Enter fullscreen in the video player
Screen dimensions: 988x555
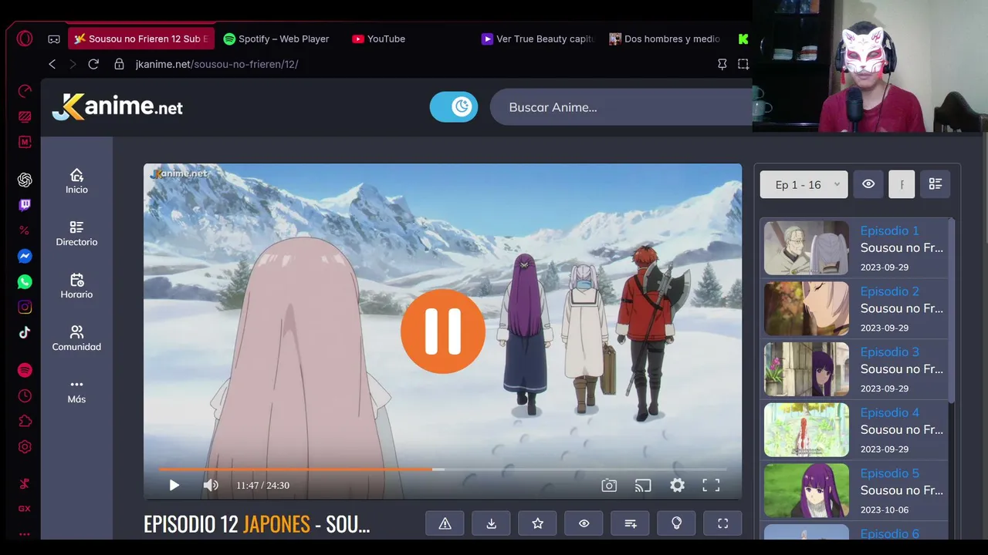pyautogui.click(x=711, y=485)
